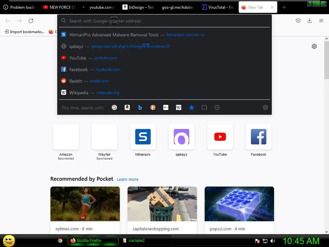
Task: Search bookmarks using the star icon
Action: [191, 107]
